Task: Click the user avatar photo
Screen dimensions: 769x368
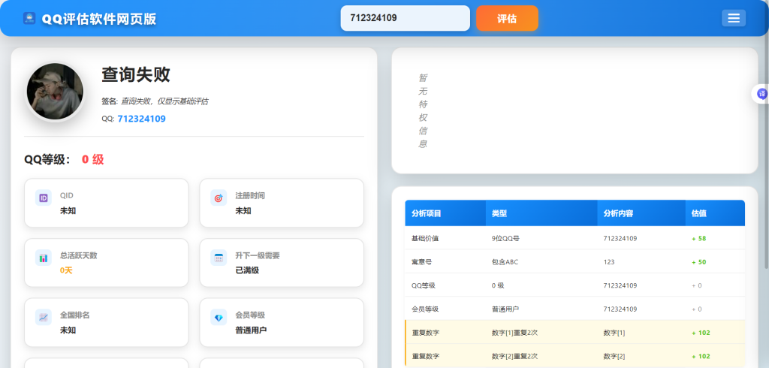Action: pos(55,92)
